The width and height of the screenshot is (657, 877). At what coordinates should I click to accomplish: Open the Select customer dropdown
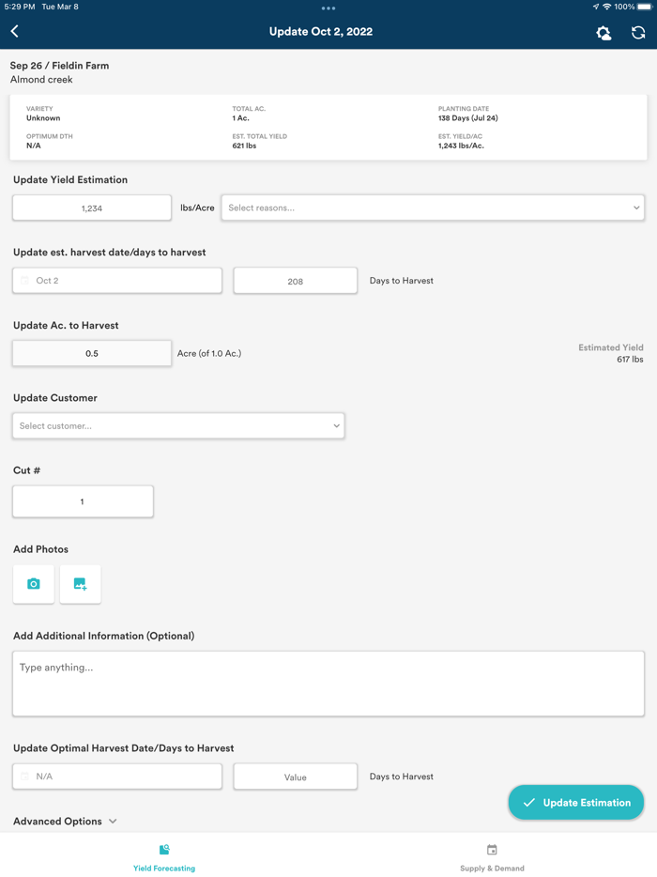(x=178, y=425)
